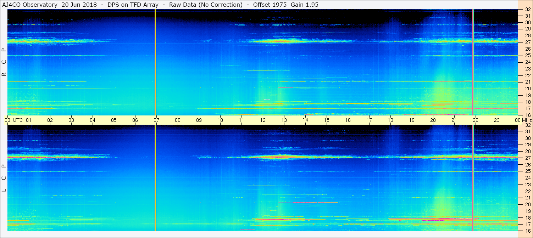This screenshot has height=238, width=533.
Task: Select the 05 hour tick label
Action: [x=114, y=120]
